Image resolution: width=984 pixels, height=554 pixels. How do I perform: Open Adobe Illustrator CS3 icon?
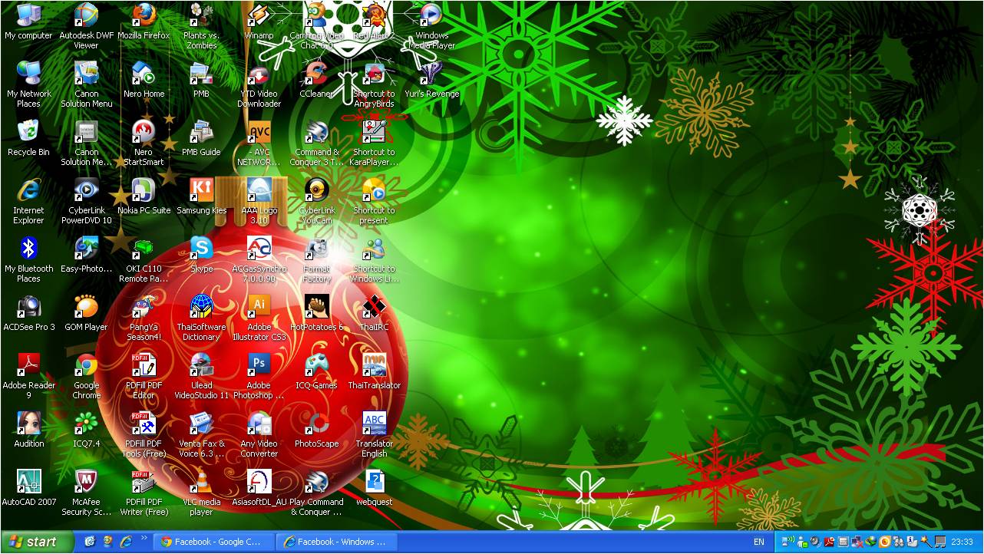pos(259,318)
